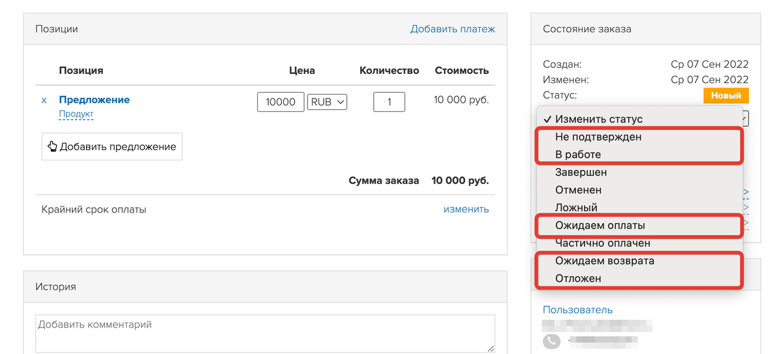772x354 pixels.
Task: Focus the price field with 10000
Action: pyautogui.click(x=280, y=102)
